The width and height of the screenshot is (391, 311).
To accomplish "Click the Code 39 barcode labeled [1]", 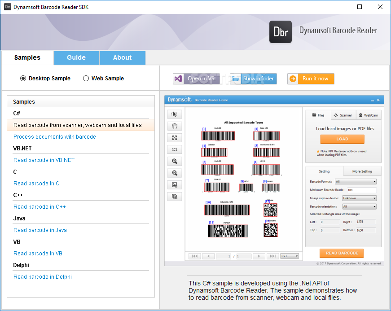I will 218,136.
